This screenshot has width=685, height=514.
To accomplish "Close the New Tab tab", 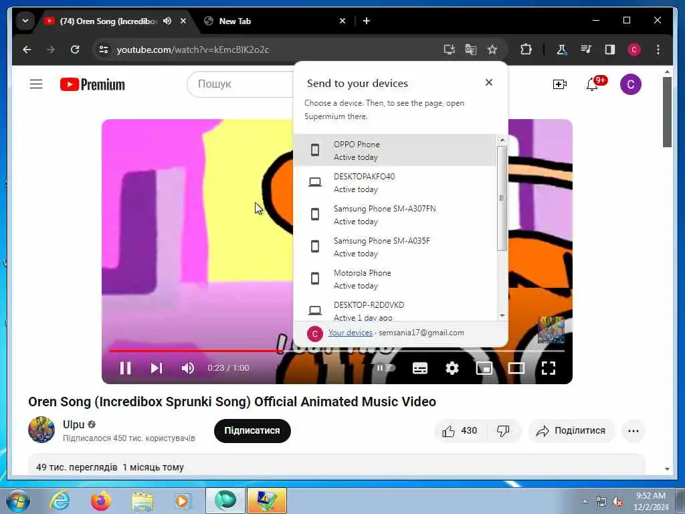I will click(342, 21).
